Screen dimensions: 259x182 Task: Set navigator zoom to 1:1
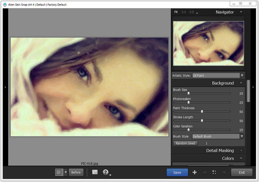(183, 12)
